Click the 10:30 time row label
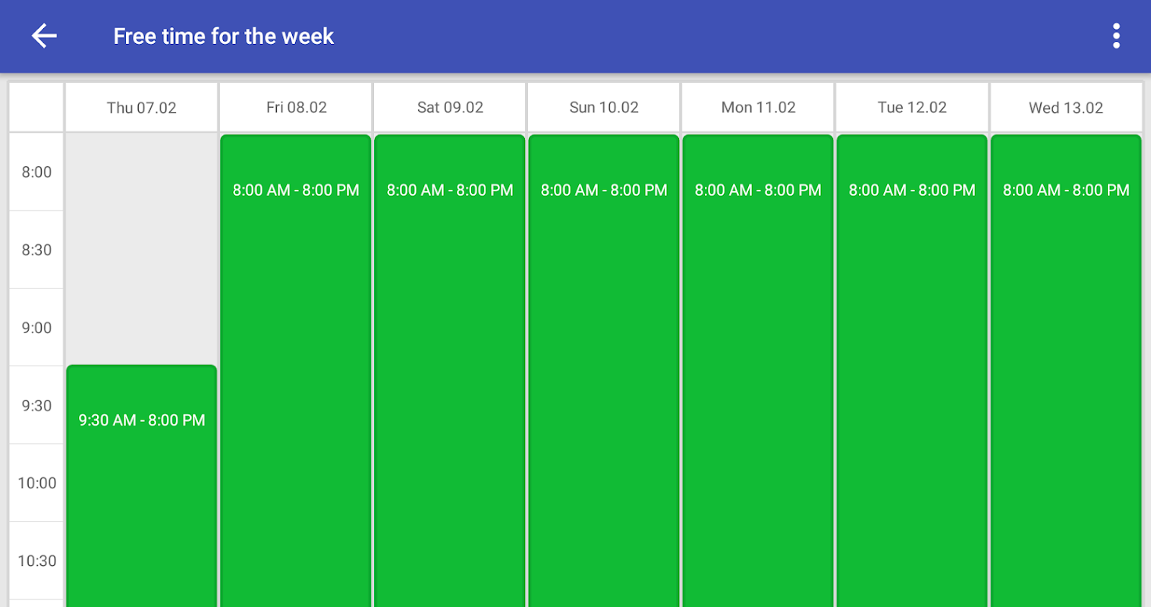 (x=36, y=561)
